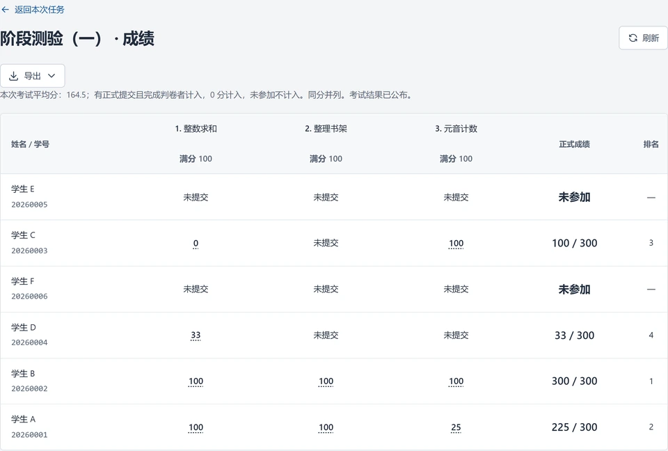Image resolution: width=668 pixels, height=451 pixels.
Task: Click the refresh icon in 刷新 button
Action: pyautogui.click(x=633, y=38)
